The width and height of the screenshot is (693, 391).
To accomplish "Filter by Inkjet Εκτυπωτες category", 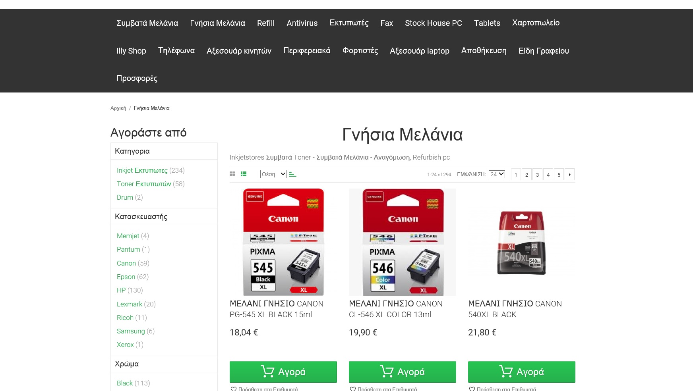I will coord(142,170).
